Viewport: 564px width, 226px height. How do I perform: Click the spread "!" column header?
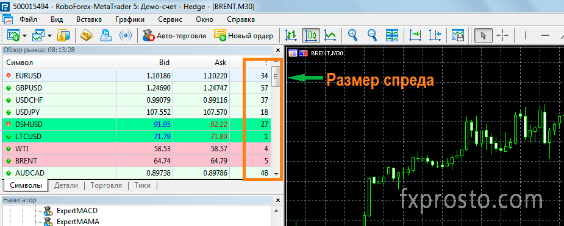(251, 63)
